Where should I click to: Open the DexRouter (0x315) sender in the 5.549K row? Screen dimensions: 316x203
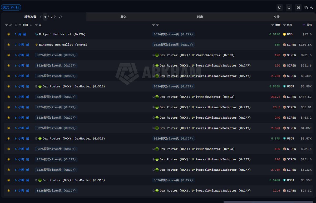tap(74, 180)
